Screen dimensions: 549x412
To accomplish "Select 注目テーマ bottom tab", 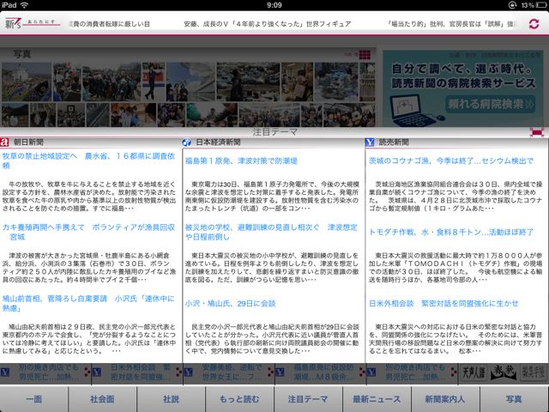I will click(x=308, y=398).
